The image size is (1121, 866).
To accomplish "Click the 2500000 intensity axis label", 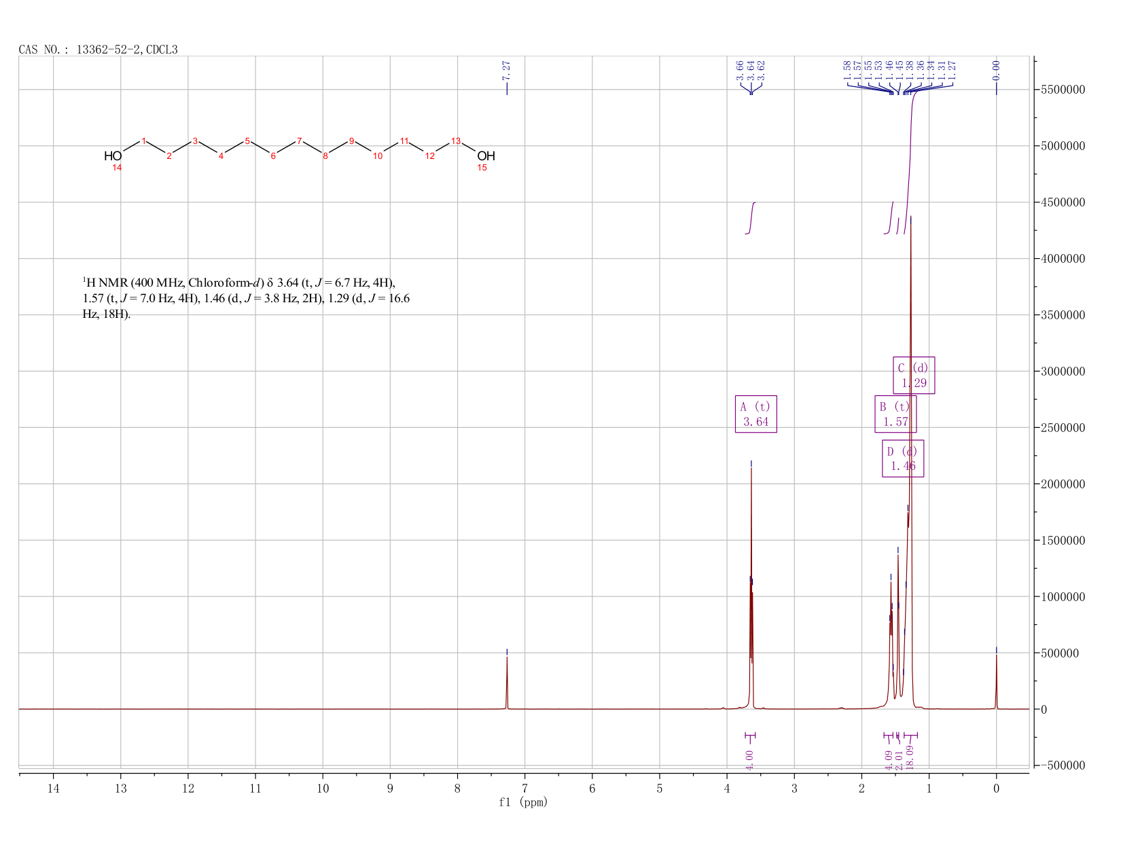I will coord(1062,428).
